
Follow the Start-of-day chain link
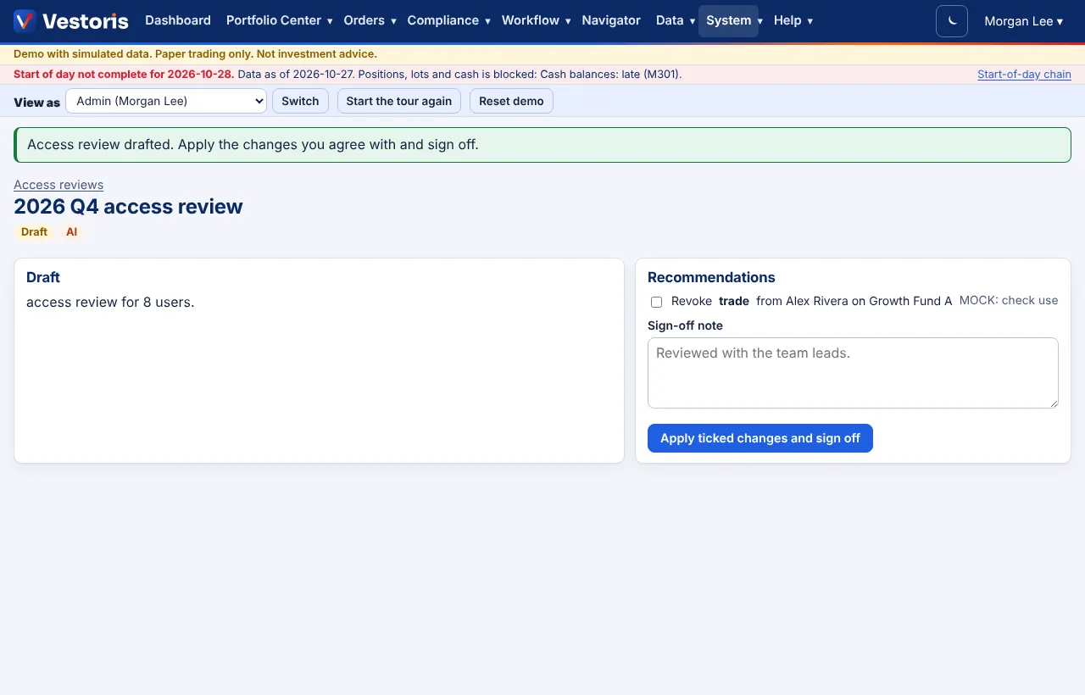click(1024, 75)
